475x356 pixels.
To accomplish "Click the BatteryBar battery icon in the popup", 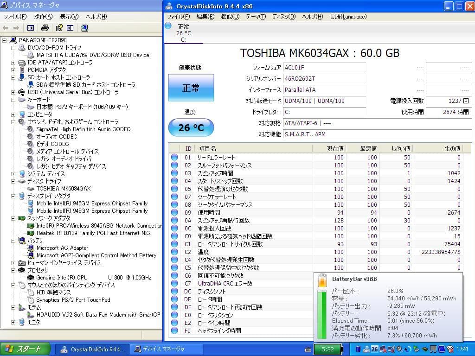I will tap(322, 280).
